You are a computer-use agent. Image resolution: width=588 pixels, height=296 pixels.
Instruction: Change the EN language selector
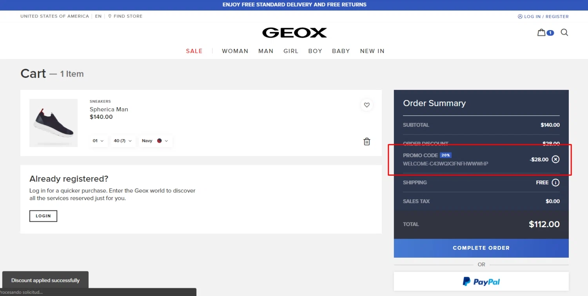(98, 16)
